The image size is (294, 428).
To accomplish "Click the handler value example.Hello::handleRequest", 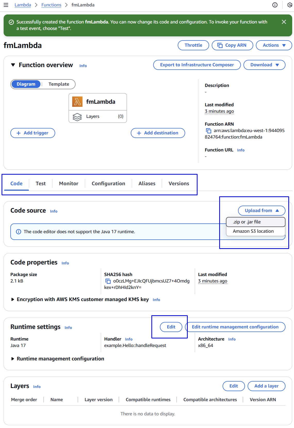I will coord(135,345).
